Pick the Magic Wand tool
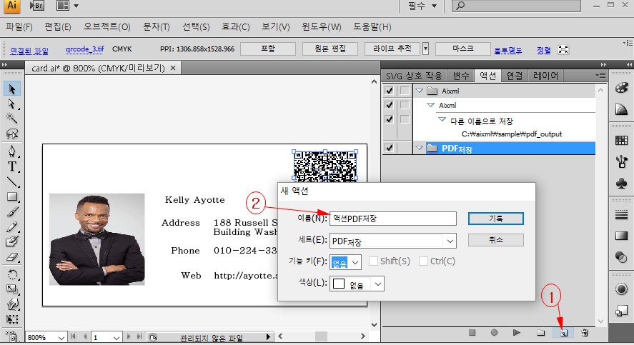 [12, 118]
